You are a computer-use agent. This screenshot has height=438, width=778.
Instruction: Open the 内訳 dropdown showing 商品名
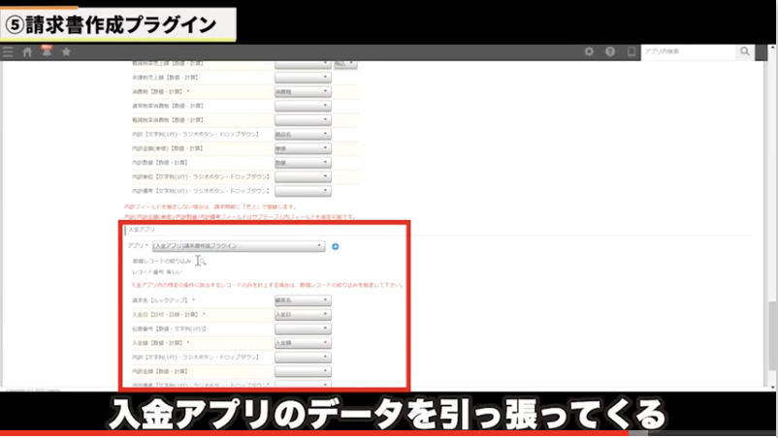303,134
